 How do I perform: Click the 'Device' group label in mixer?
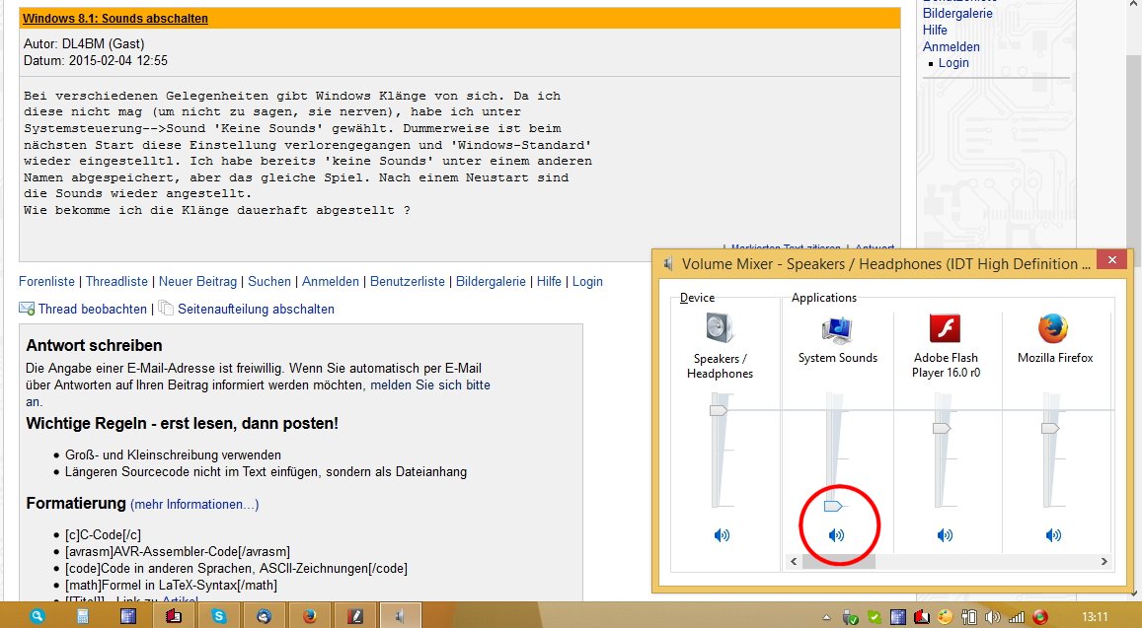click(x=697, y=298)
